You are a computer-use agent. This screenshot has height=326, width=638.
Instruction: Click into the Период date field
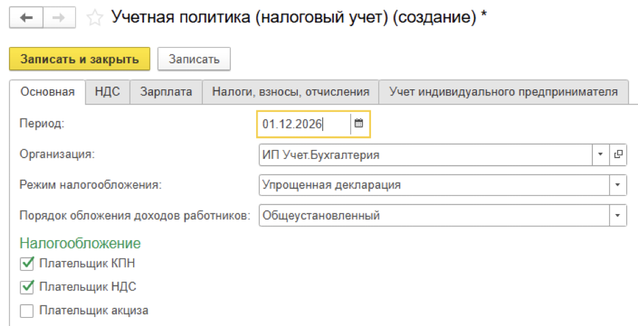pos(304,124)
